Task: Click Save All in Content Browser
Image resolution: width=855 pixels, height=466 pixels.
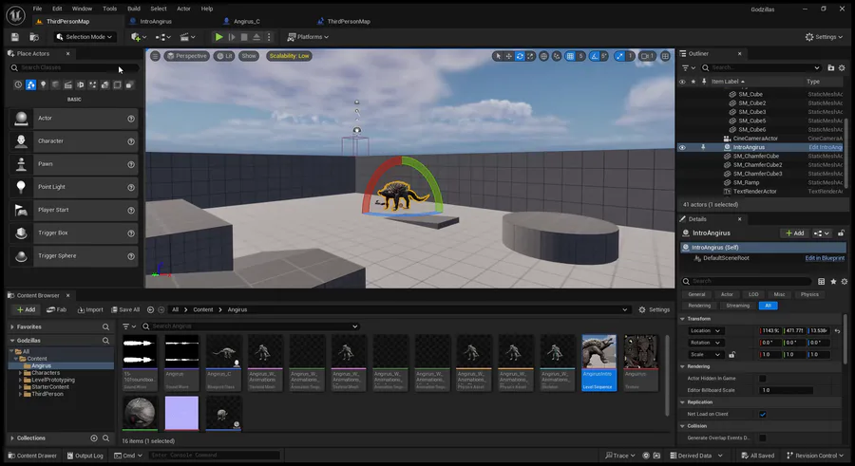Action: (125, 309)
